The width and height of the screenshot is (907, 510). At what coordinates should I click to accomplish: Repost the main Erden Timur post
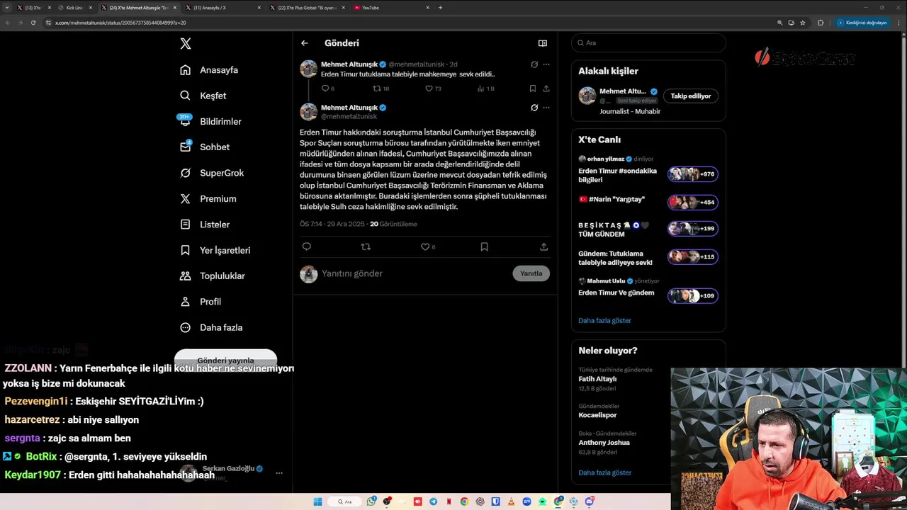pos(366,246)
